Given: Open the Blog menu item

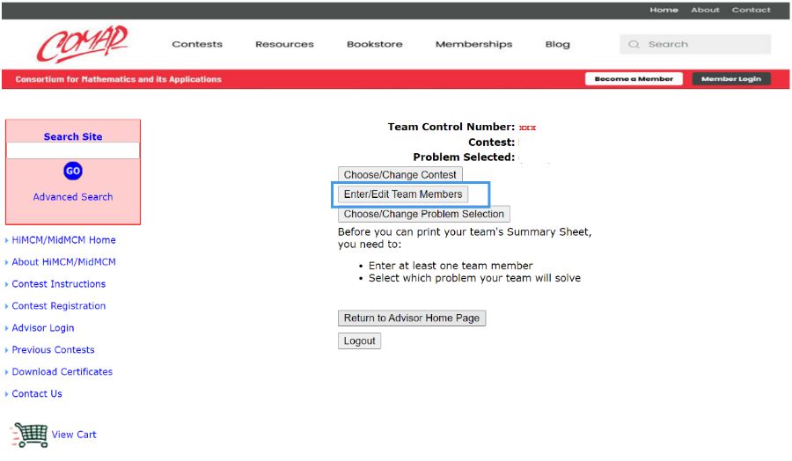Looking at the screenshot, I should point(558,45).
